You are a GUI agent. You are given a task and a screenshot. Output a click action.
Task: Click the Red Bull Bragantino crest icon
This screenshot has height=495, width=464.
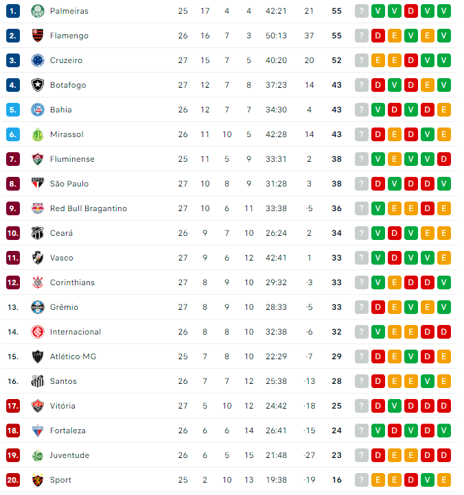pyautogui.click(x=37, y=208)
